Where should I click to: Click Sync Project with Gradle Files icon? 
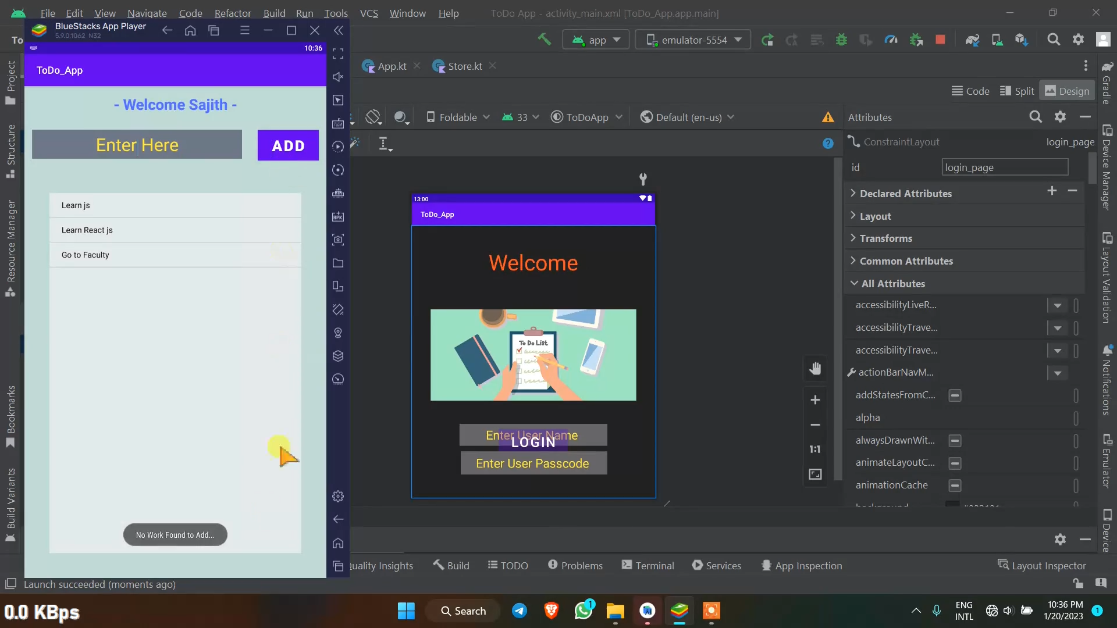click(972, 40)
